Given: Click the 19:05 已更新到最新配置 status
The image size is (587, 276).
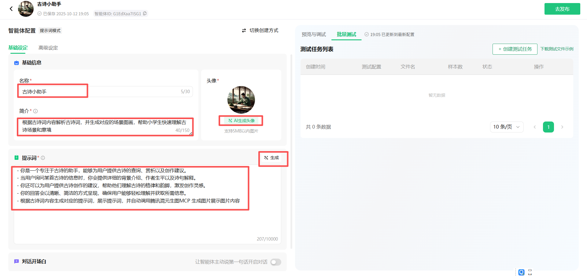Looking at the screenshot, I should 389,34.
